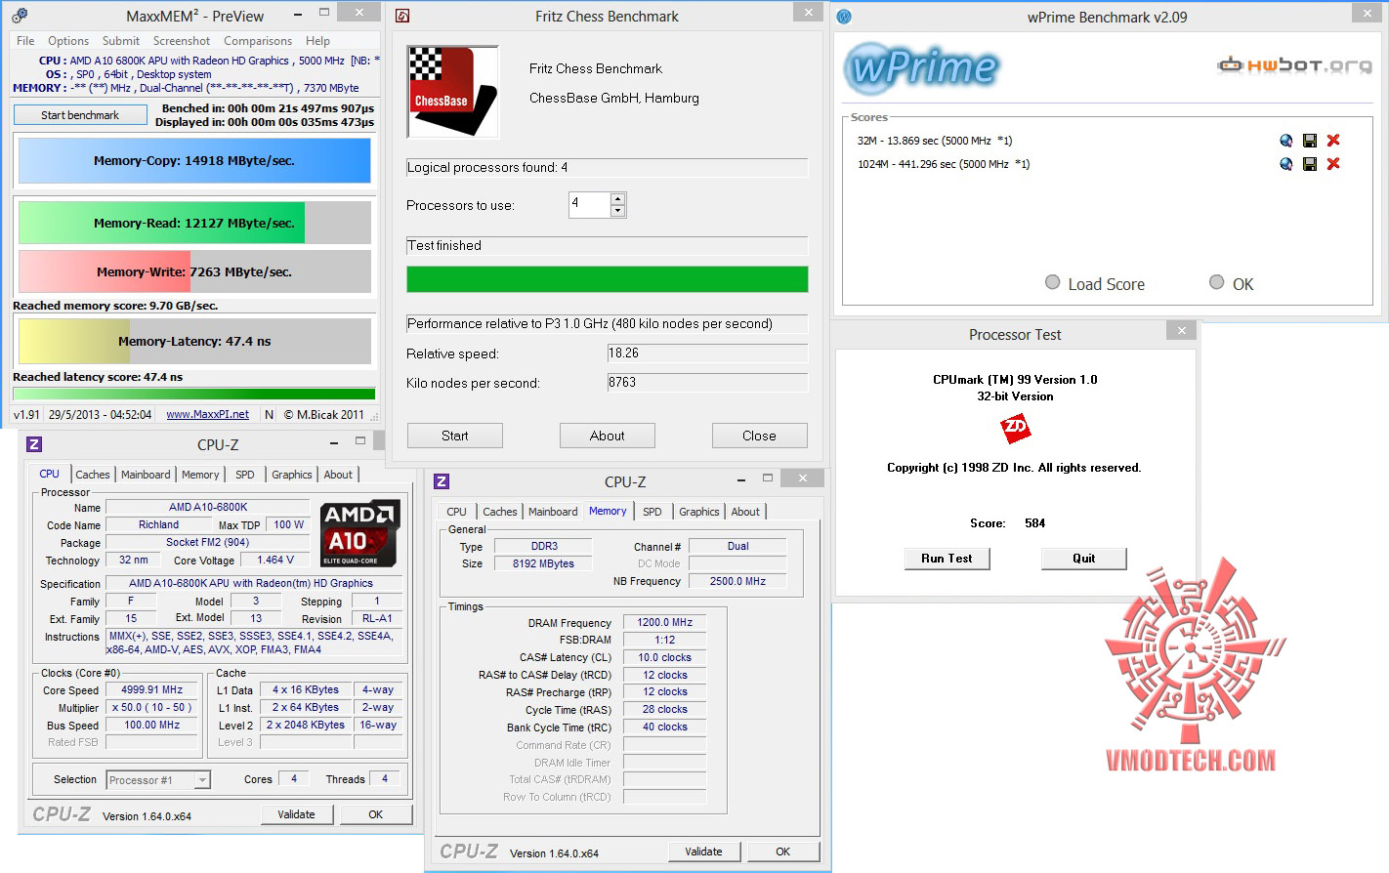Click Quit in Processor Test
This screenshot has height=873, width=1389.
pyautogui.click(x=1083, y=559)
